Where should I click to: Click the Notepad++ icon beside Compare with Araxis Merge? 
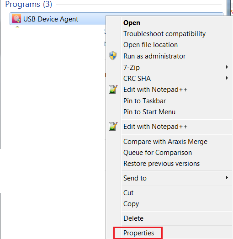113,127
